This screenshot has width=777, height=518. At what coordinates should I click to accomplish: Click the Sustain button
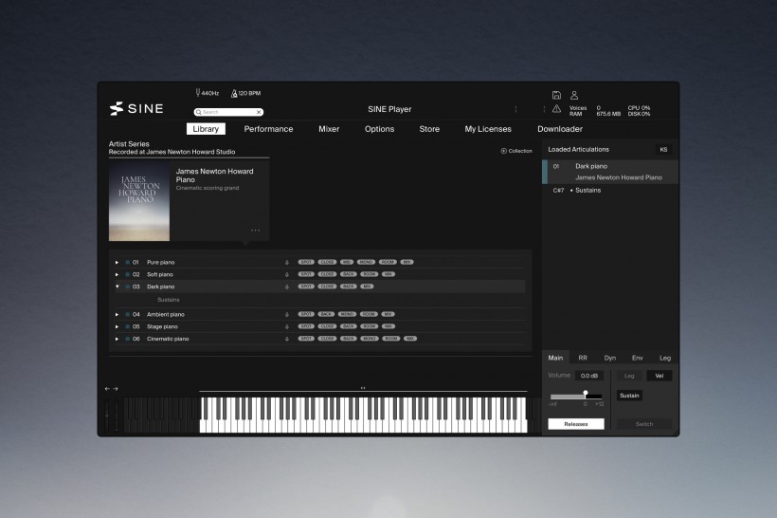coord(629,396)
